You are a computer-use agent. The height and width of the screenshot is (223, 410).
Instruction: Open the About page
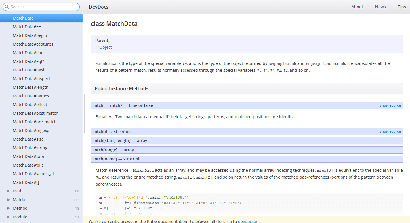pos(357,7)
